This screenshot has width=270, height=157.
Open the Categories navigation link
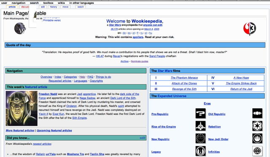pyautogui.click(x=70, y=77)
